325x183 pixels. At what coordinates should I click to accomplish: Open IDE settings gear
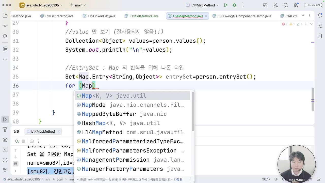click(x=296, y=5)
